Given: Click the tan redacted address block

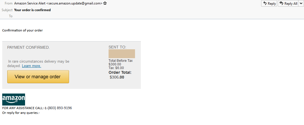Looking at the screenshot, I should pos(122,54).
